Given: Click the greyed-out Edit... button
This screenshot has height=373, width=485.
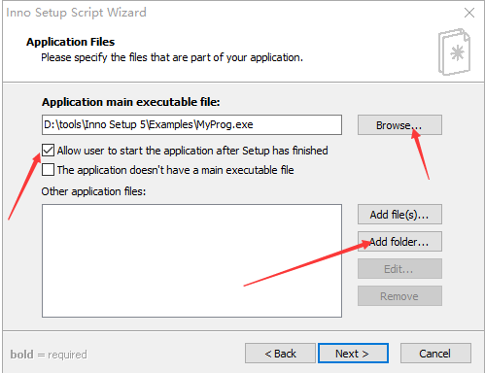Looking at the screenshot, I should click(399, 269).
